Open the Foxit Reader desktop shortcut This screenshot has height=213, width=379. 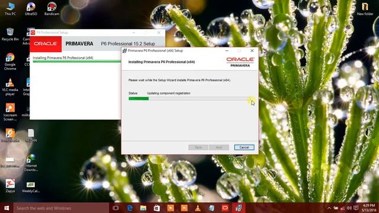[10, 135]
